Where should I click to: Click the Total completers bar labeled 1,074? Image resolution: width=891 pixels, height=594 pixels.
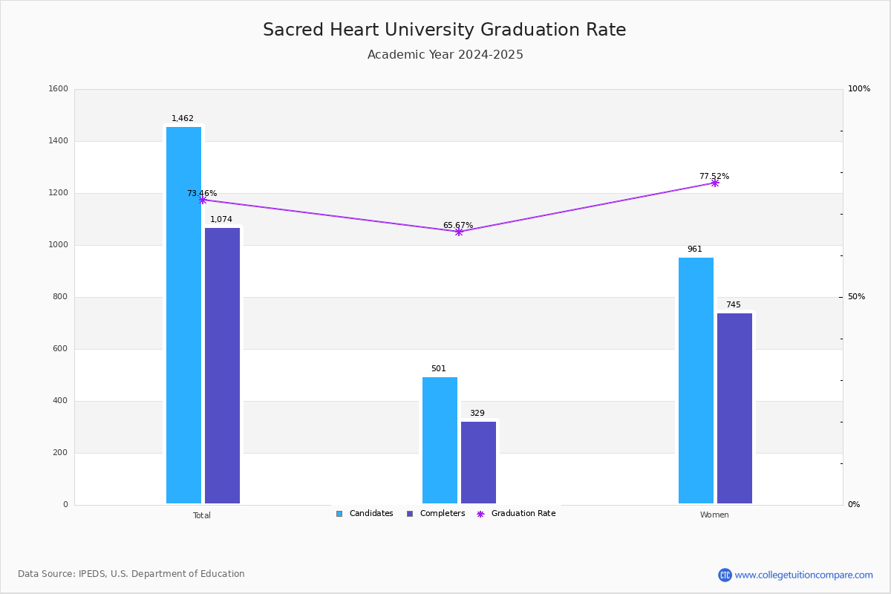click(223, 366)
